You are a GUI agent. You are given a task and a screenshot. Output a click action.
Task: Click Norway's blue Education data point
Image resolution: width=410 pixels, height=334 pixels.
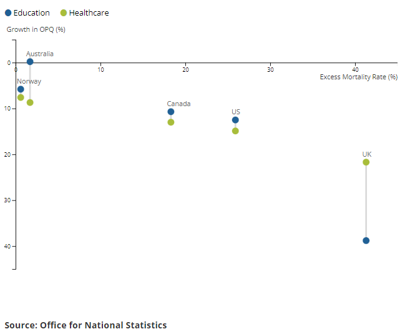tap(21, 89)
